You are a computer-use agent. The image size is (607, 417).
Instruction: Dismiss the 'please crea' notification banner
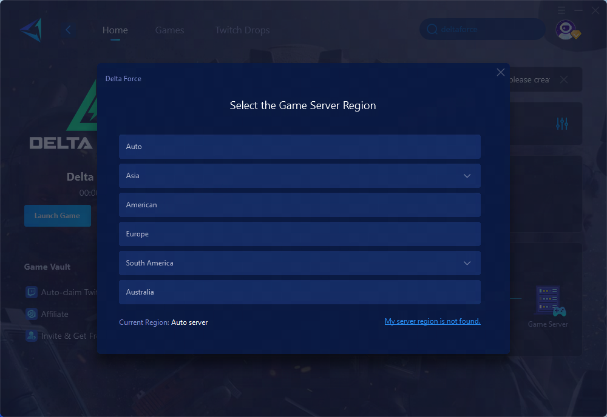point(564,79)
